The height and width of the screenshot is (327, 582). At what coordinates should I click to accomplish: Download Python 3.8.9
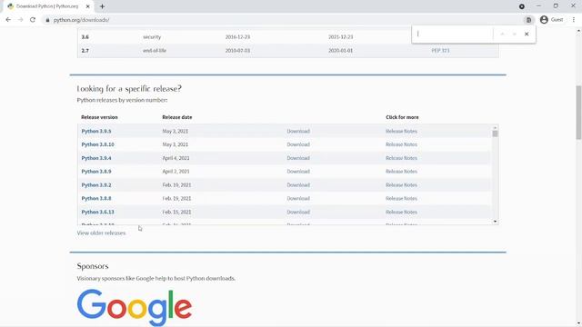coord(298,172)
